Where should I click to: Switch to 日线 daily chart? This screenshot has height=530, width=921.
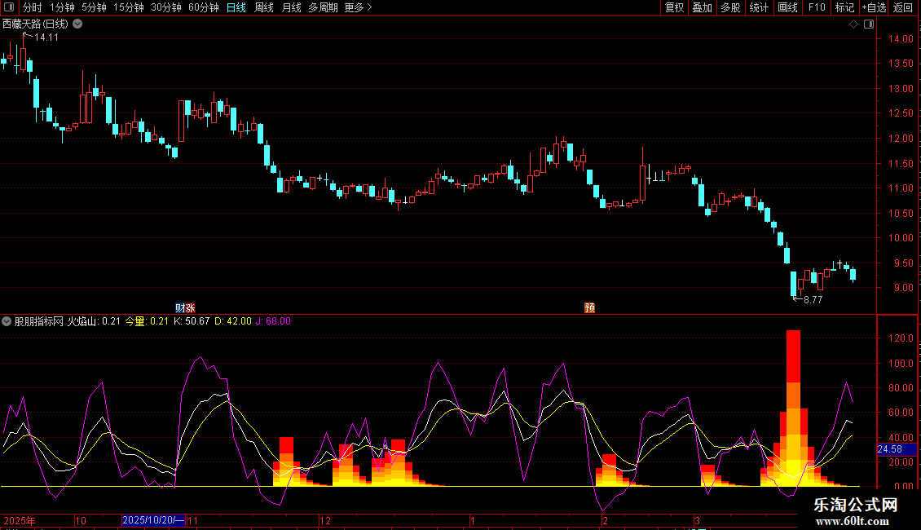point(236,7)
